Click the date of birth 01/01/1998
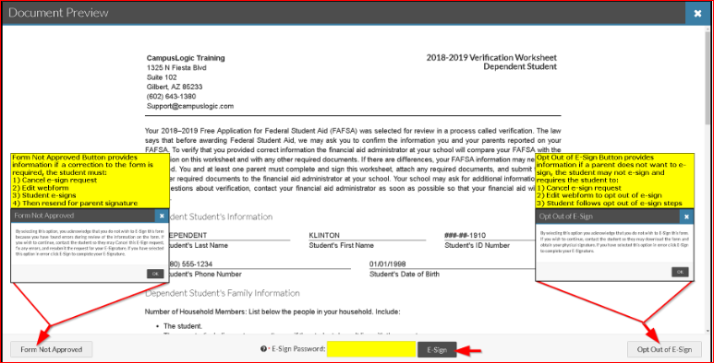714x363 pixels. point(388,264)
